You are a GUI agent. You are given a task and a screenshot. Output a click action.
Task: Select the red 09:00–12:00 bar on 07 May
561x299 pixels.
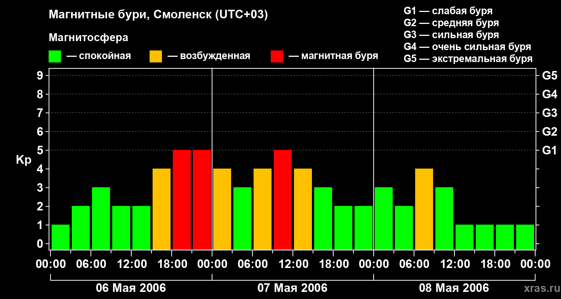[x=283, y=200]
